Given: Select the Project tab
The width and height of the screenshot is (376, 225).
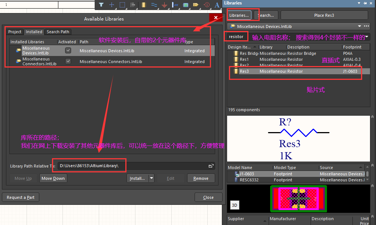Looking at the screenshot, I should click(15, 32).
